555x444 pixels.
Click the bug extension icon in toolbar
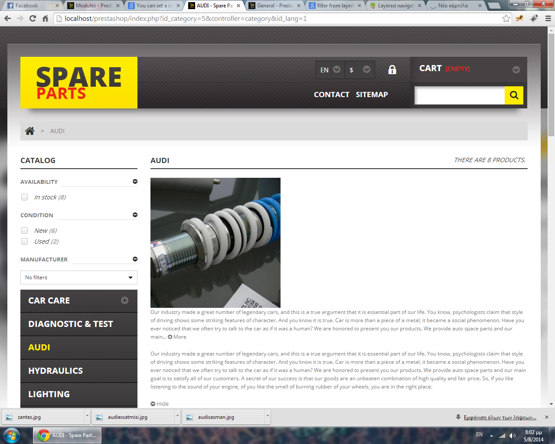tap(534, 19)
